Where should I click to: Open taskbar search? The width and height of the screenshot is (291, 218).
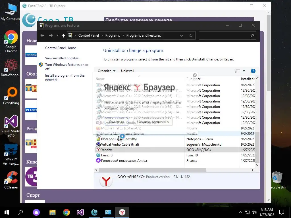tap(20, 212)
